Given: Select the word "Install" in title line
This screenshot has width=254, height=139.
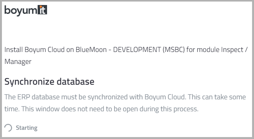Looking at the screenshot, I should pyautogui.click(x=13, y=50).
